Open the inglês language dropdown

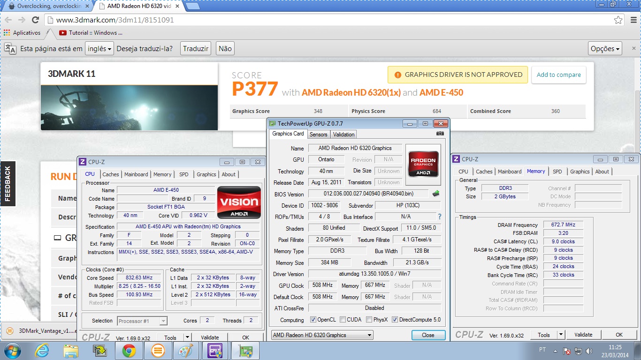pyautogui.click(x=99, y=48)
